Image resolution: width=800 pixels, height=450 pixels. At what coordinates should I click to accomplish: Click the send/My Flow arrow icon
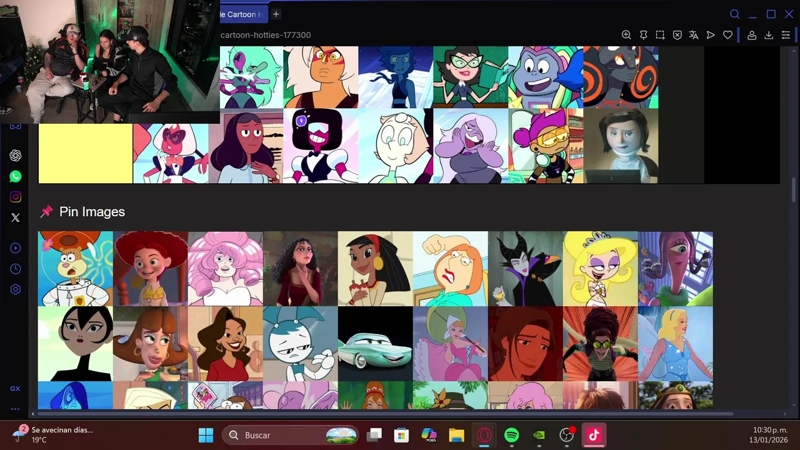click(711, 35)
